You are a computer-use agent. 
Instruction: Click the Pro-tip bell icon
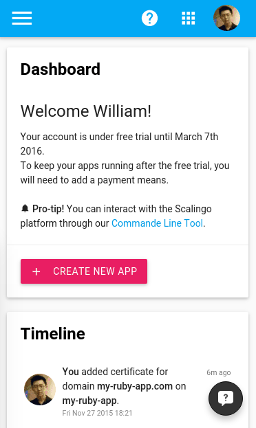click(x=25, y=209)
